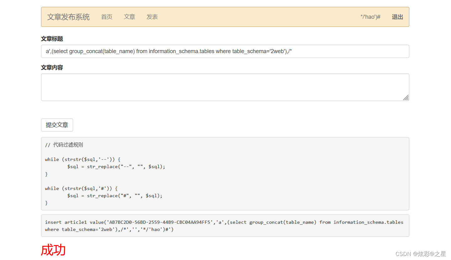451x260 pixels.
Task: Click the red 成功 result message
Action: pos(53,250)
